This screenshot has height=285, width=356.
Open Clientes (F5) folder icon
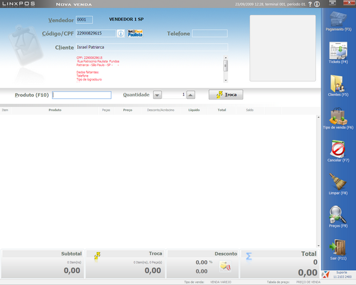pos(337,83)
